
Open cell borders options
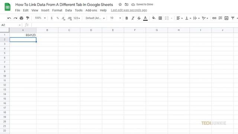point(160,18)
